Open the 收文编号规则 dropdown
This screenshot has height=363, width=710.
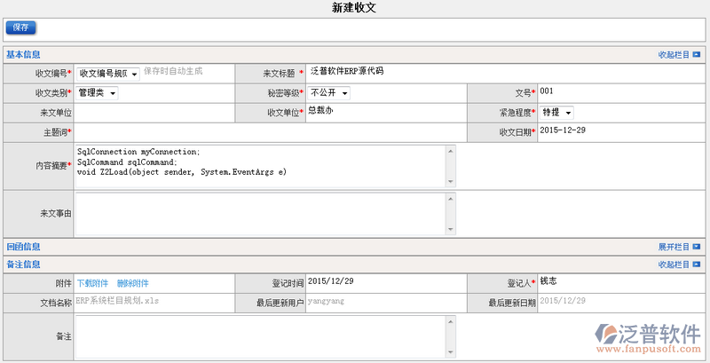[x=107, y=74]
